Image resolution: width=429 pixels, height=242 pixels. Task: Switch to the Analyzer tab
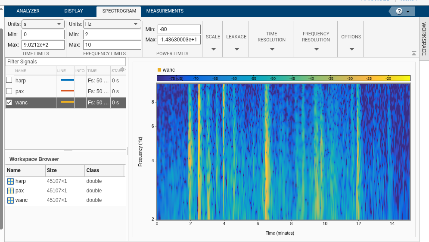point(28,11)
